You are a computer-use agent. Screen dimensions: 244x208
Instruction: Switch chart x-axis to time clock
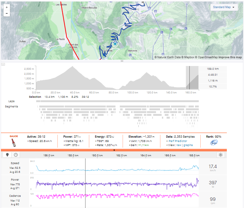15,155
